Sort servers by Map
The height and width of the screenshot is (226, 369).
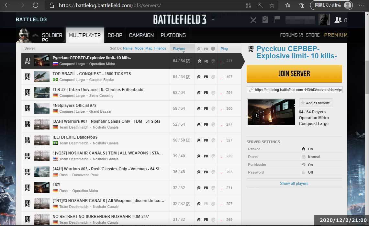pos(149,48)
